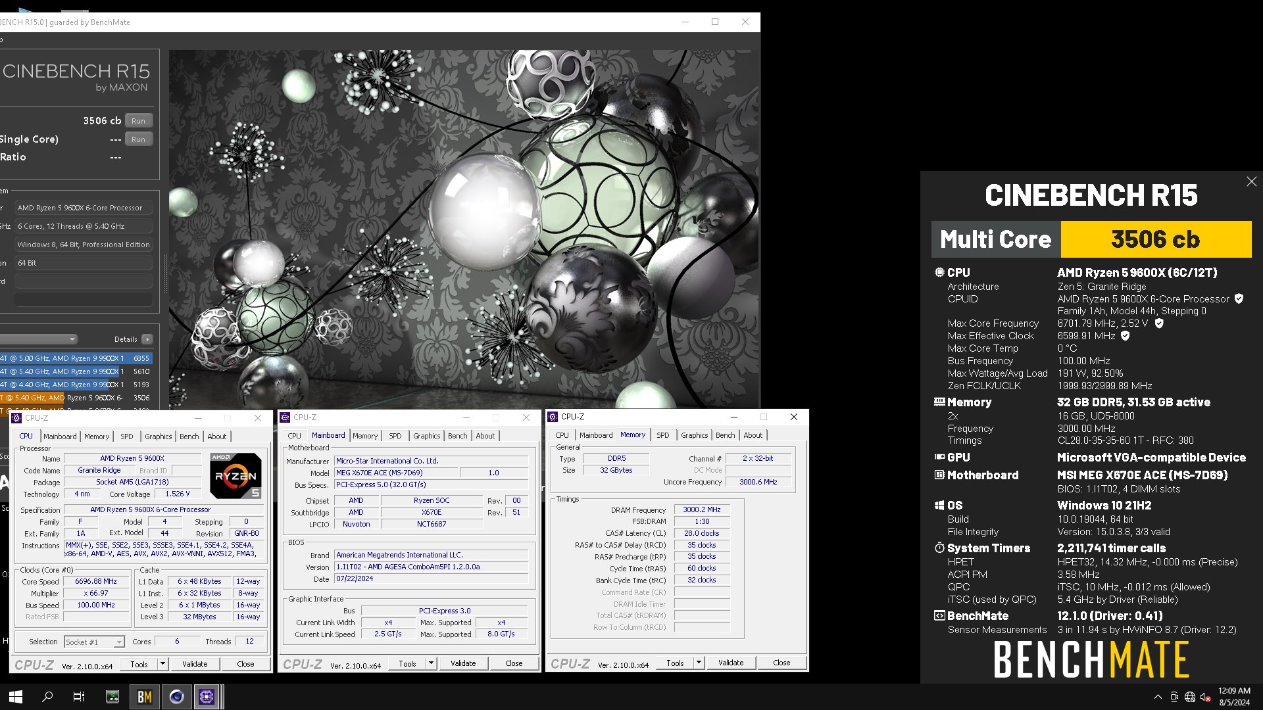The height and width of the screenshot is (710, 1263).
Task: Switch to CPU tab in Mainboard CPU-Z window
Action: 295,436
